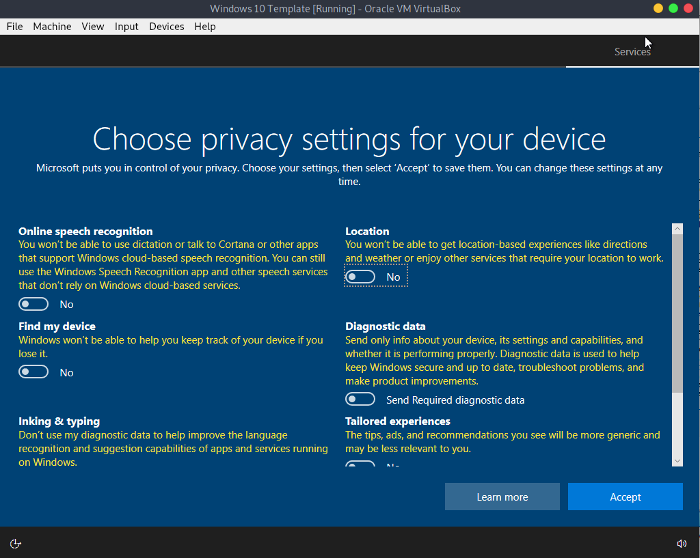Image resolution: width=700 pixels, height=558 pixels.
Task: Click the Learn more button
Action: (502, 497)
